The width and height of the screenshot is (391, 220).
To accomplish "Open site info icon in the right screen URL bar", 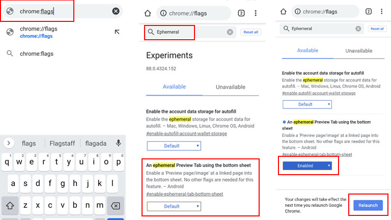I will click(x=297, y=12).
